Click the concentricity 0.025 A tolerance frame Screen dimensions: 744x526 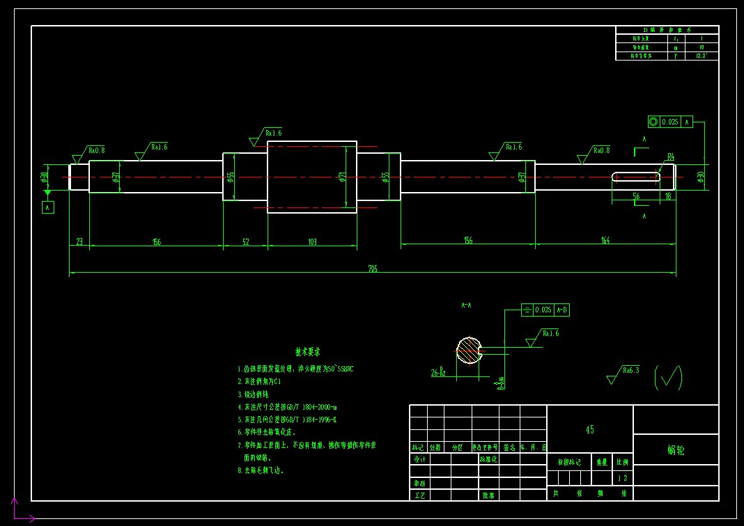pyautogui.click(x=670, y=122)
